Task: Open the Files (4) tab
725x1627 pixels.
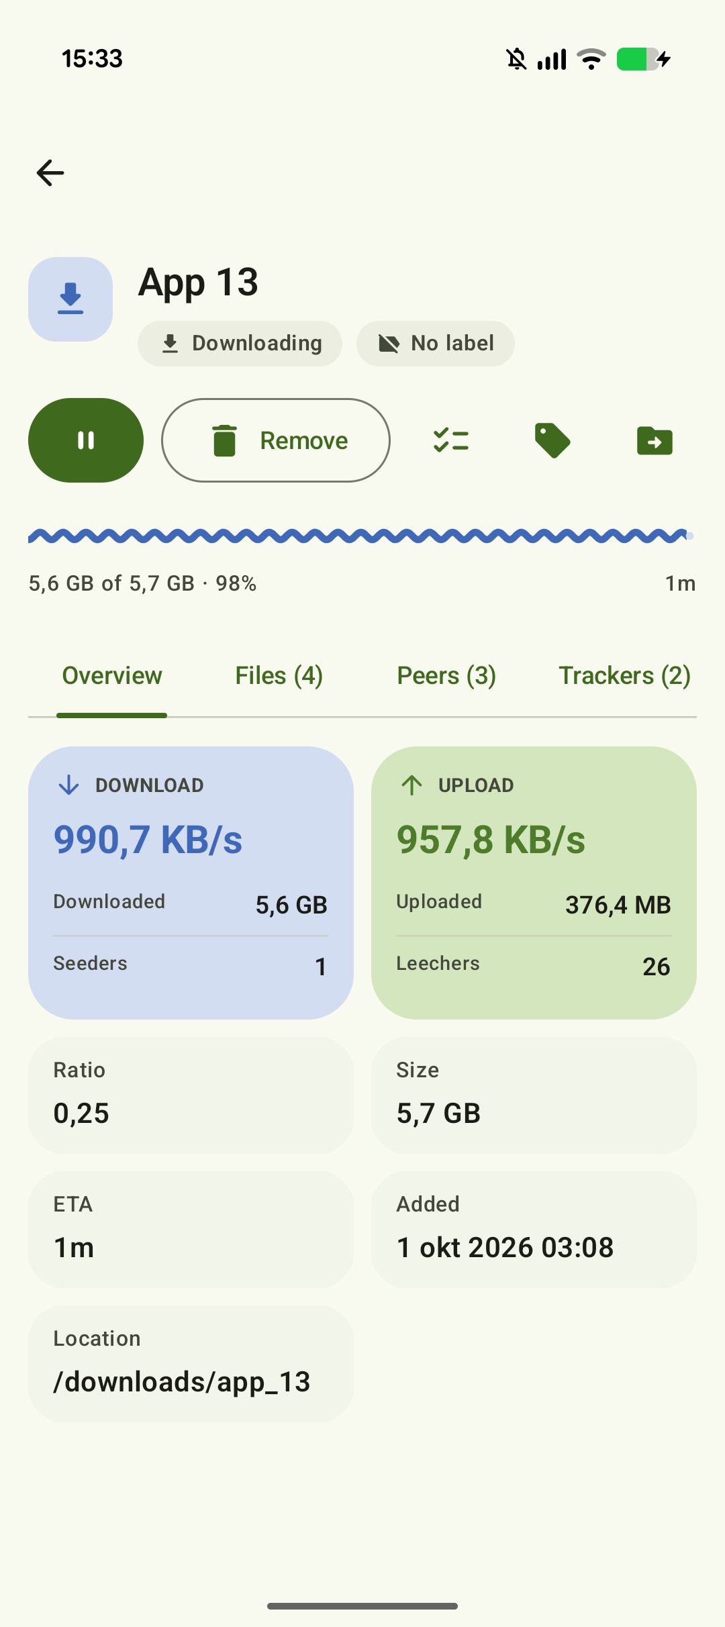Action: click(x=279, y=676)
